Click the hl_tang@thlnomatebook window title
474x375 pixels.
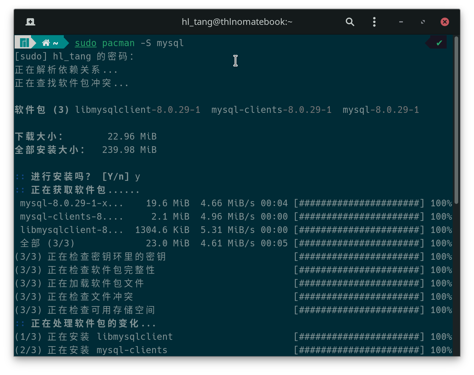237,22
